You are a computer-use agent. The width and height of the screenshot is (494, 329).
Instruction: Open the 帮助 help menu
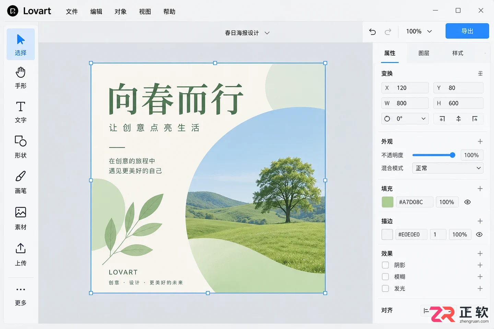(x=169, y=12)
